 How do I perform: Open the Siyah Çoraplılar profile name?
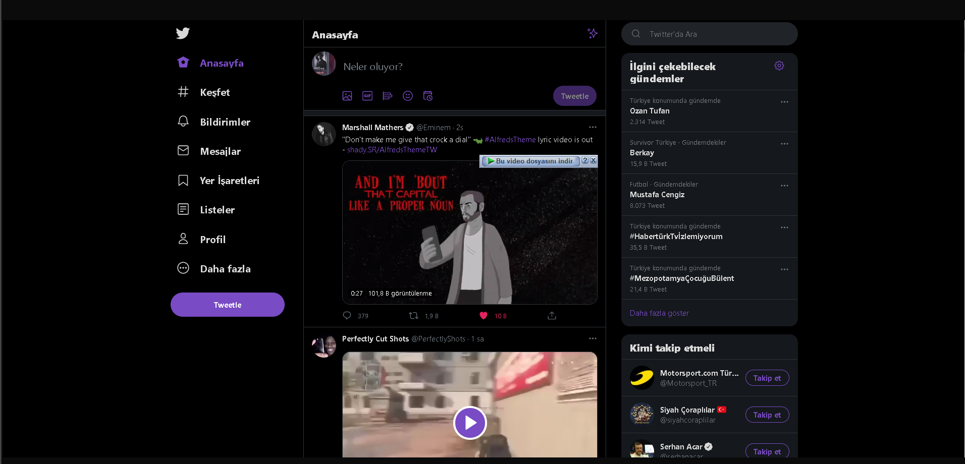687,410
